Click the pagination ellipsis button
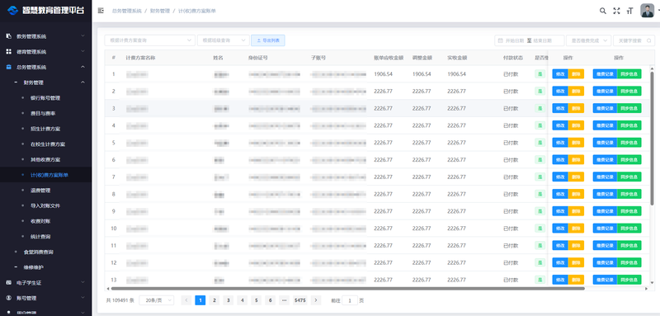The width and height of the screenshot is (660, 316). click(284, 300)
